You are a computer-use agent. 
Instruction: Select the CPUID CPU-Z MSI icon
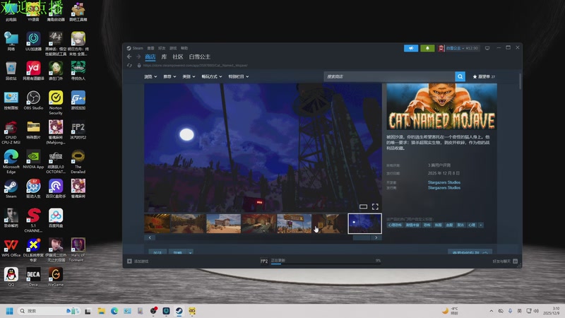[11, 132]
